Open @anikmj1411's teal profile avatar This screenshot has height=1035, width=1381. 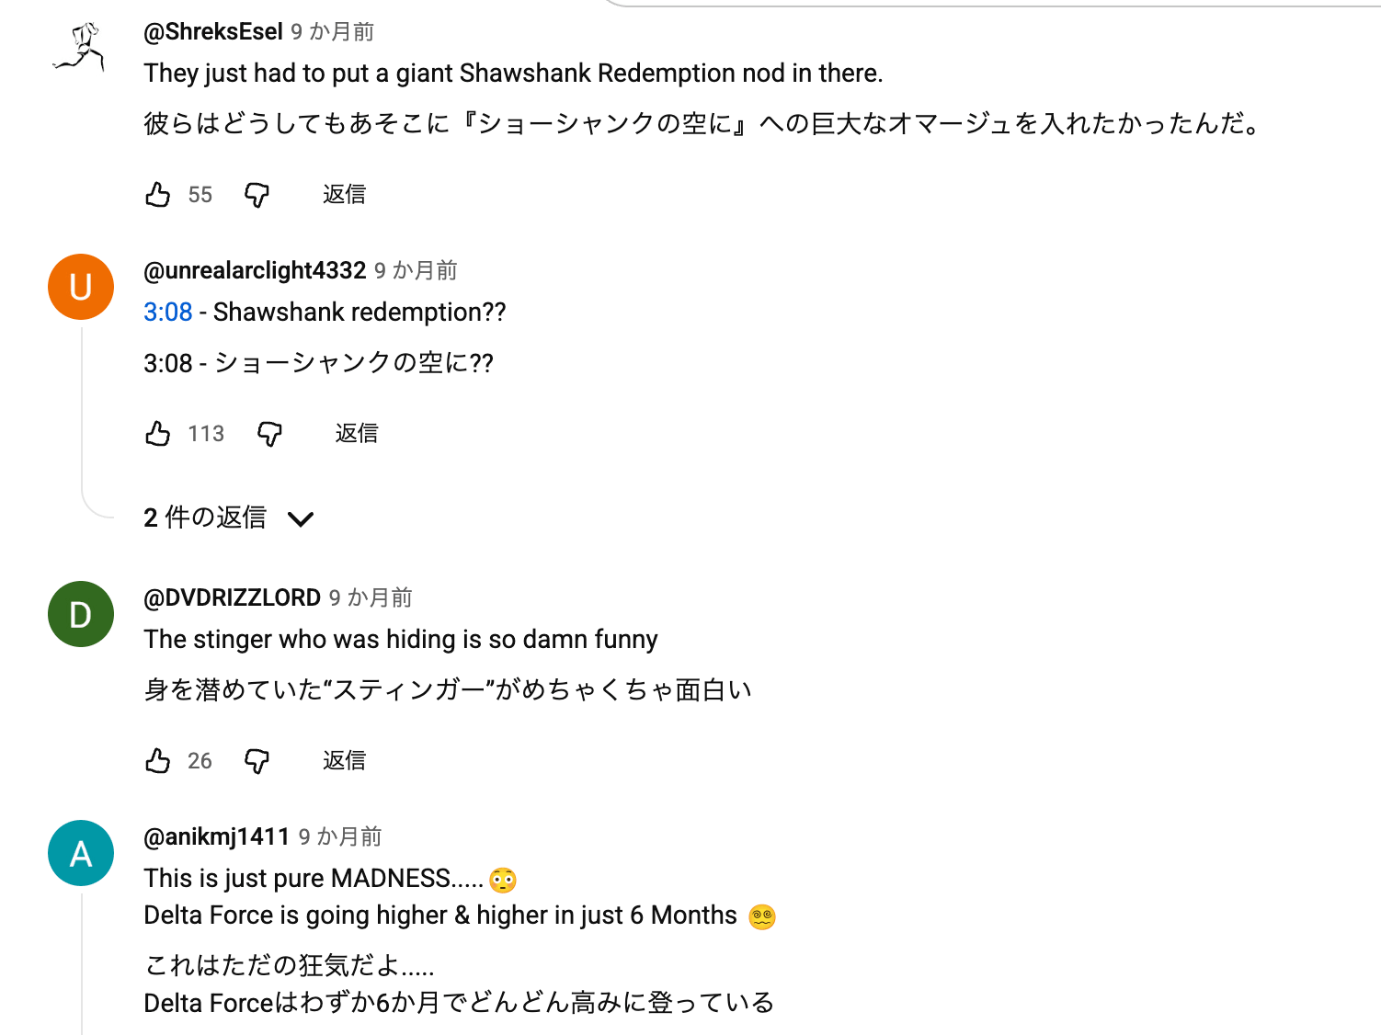click(80, 853)
